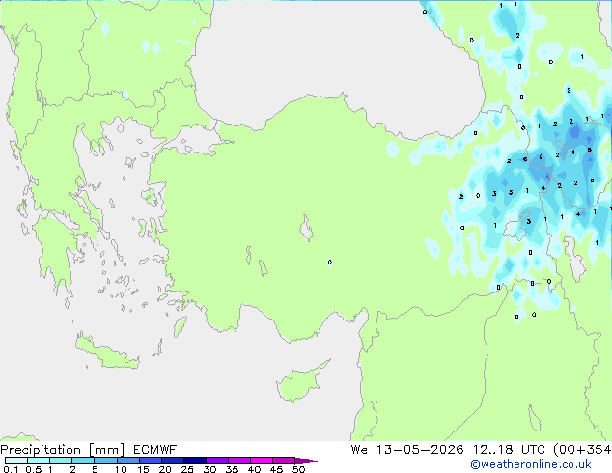Click the 'We' weekday label
Viewport: 612px width, 473px height.
(x=359, y=450)
